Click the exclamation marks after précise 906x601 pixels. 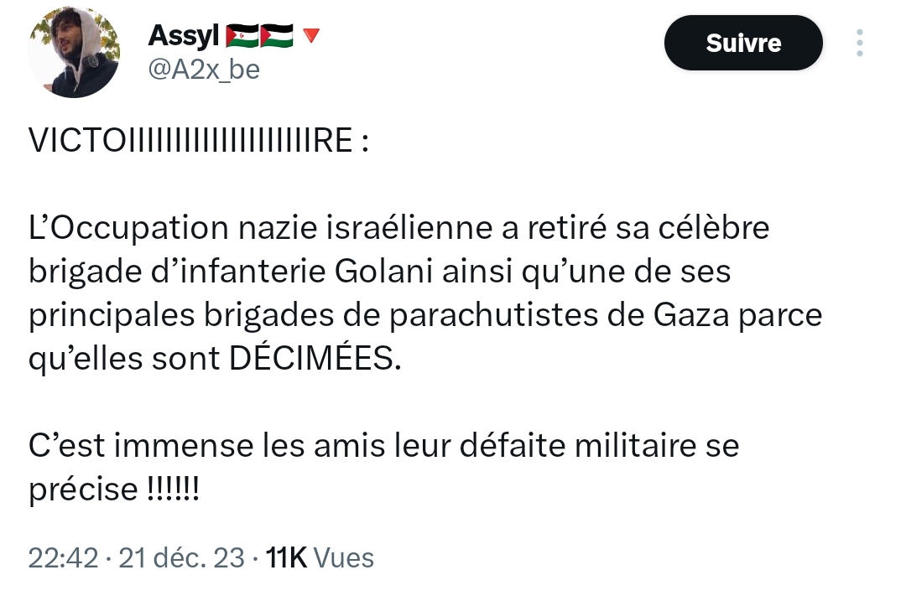(171, 490)
